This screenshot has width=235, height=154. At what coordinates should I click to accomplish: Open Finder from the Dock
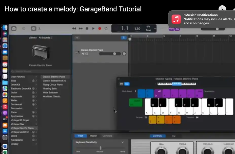(x=5, y=28)
